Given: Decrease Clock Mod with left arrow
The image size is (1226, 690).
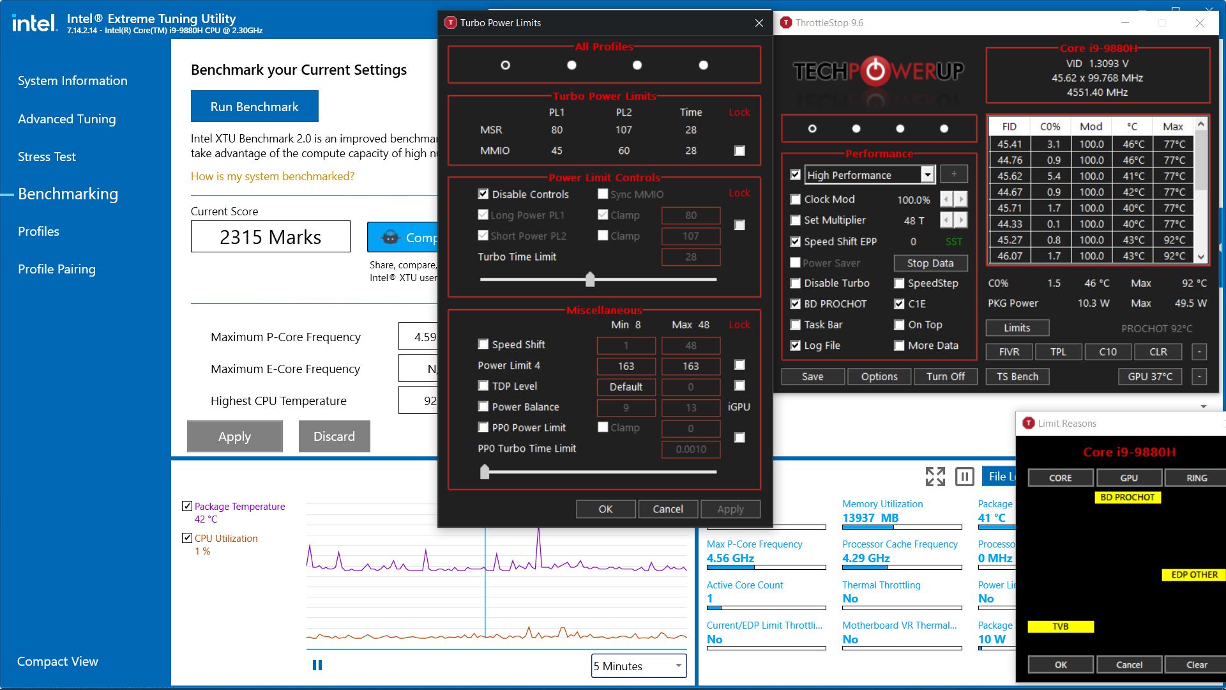Looking at the screenshot, I should (x=946, y=199).
